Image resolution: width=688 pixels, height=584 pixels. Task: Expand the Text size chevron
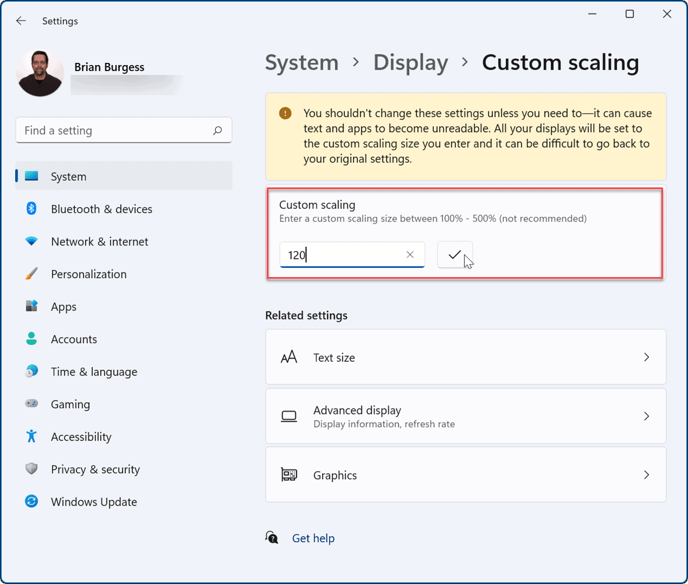click(x=646, y=357)
